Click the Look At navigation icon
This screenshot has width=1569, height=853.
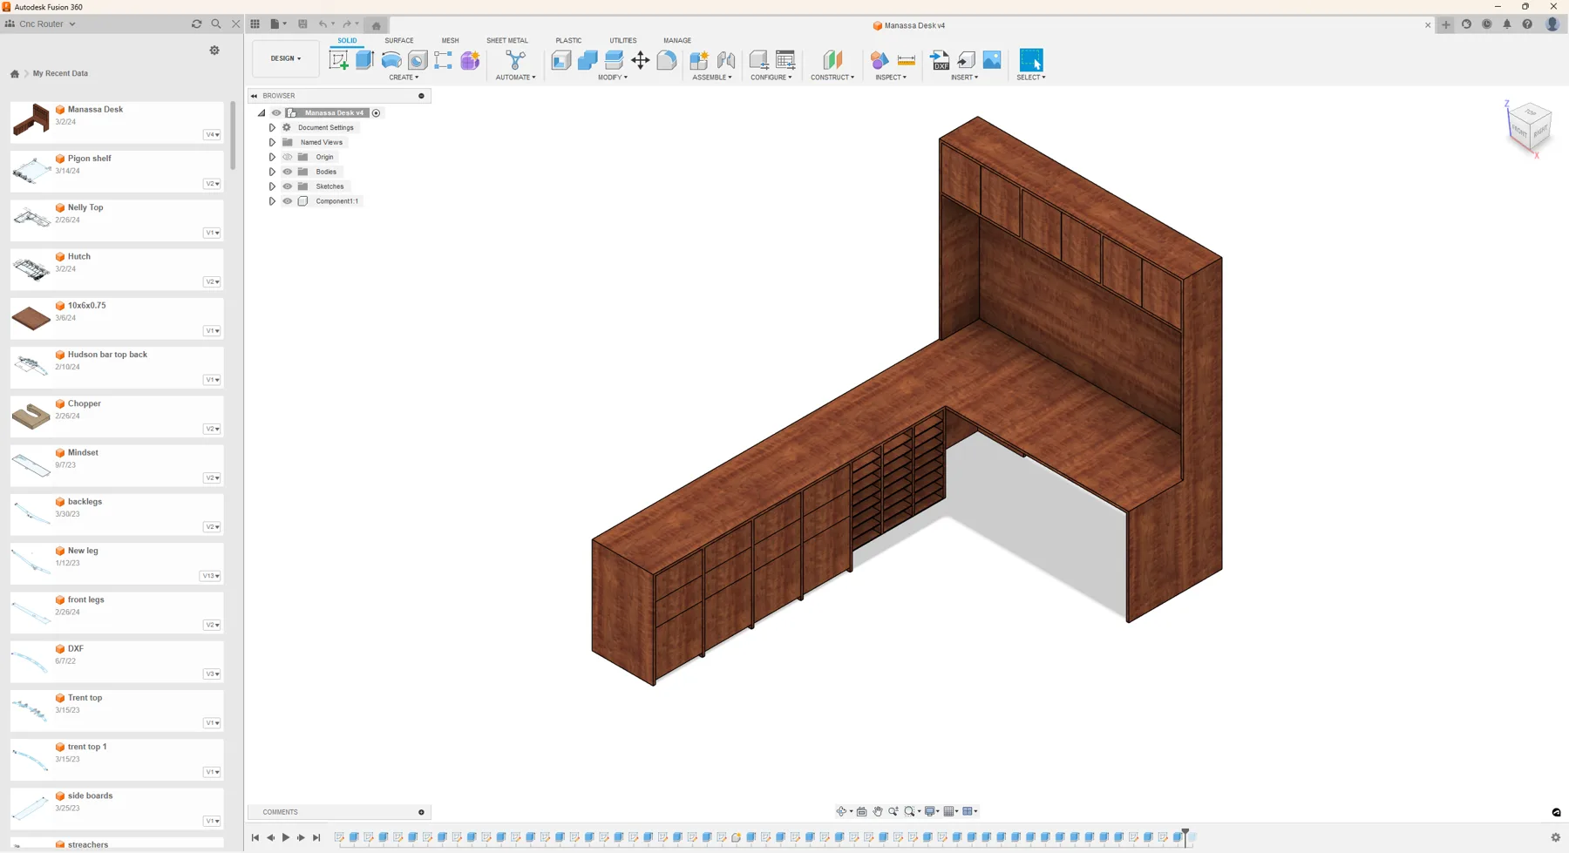point(861,811)
